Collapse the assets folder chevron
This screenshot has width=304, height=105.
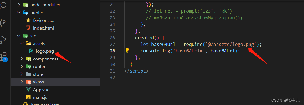click(22, 43)
